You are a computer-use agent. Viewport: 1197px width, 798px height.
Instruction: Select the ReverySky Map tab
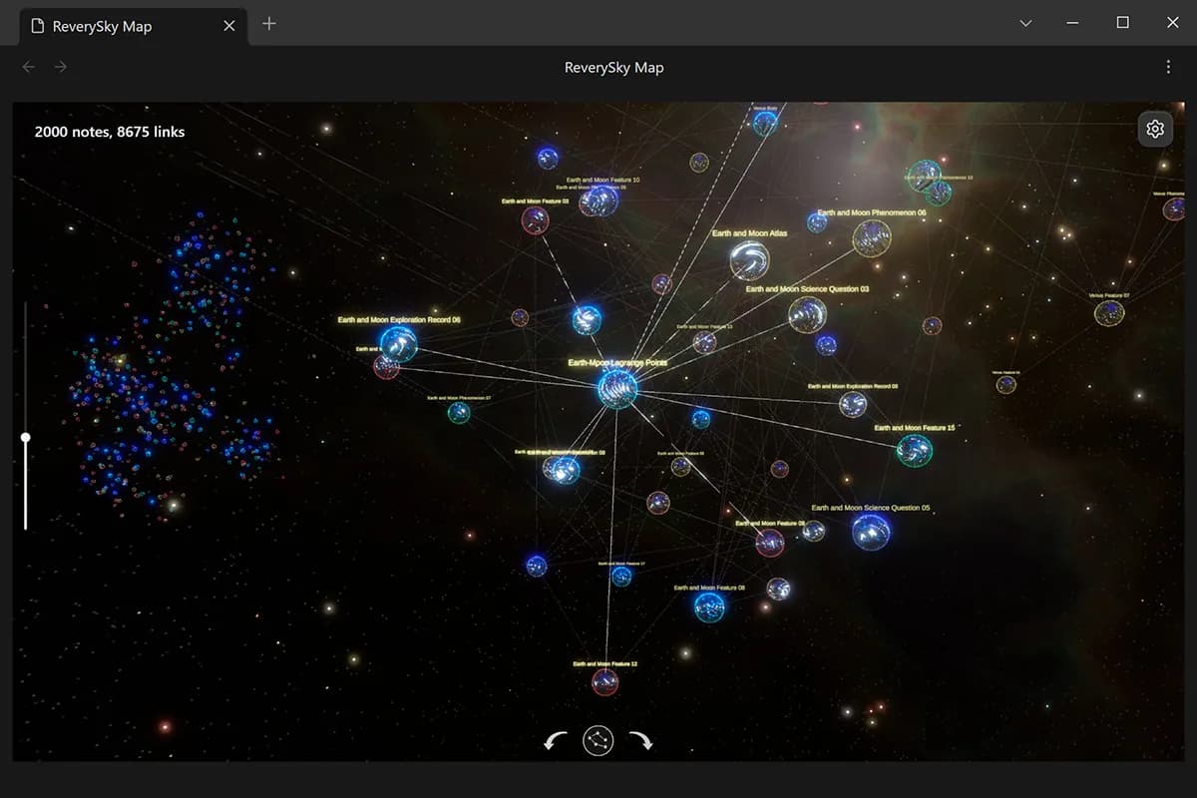pyautogui.click(x=133, y=26)
